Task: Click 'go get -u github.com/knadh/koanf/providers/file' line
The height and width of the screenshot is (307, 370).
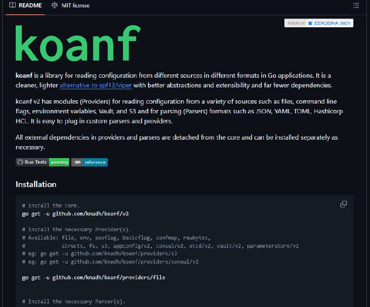Action: [x=93, y=277]
